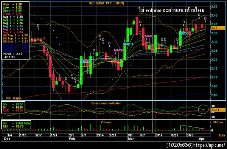Click the 2/14 date label
Screen dimensions: 227x149
click(100, 135)
